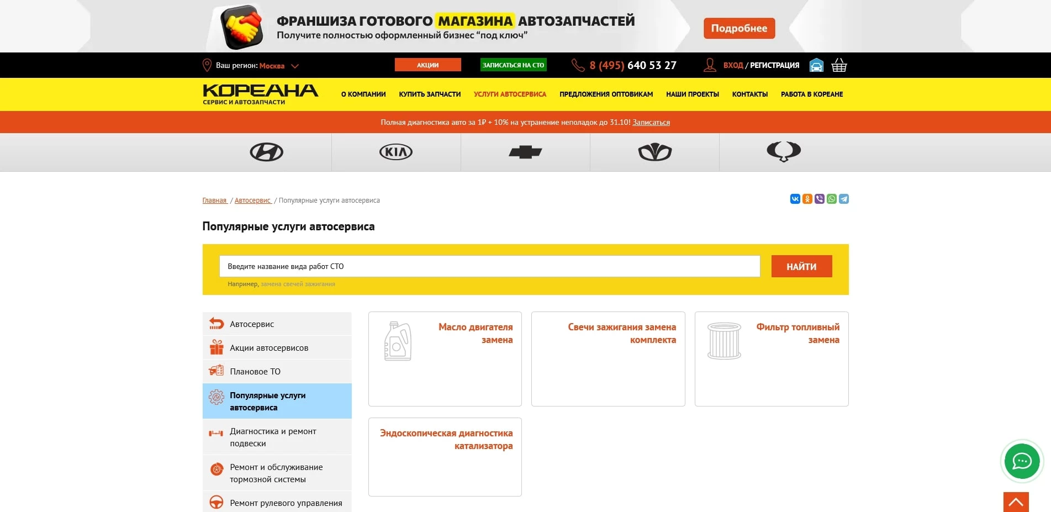Open the shopping basket icon
This screenshot has width=1051, height=512.
[839, 65]
